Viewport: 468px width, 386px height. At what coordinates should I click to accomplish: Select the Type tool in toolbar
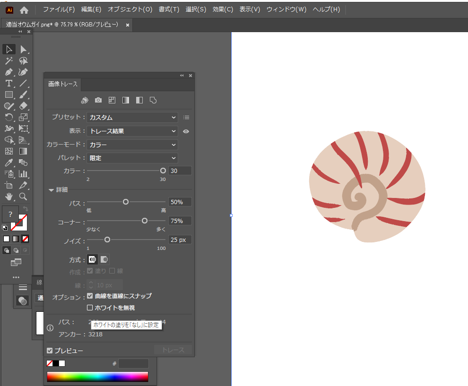(9, 84)
